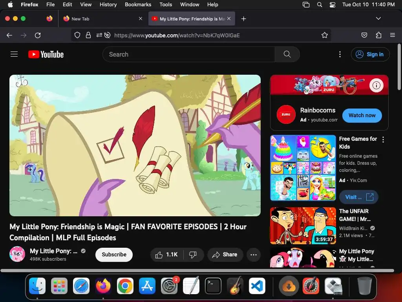Open the File menu

click(51, 4)
